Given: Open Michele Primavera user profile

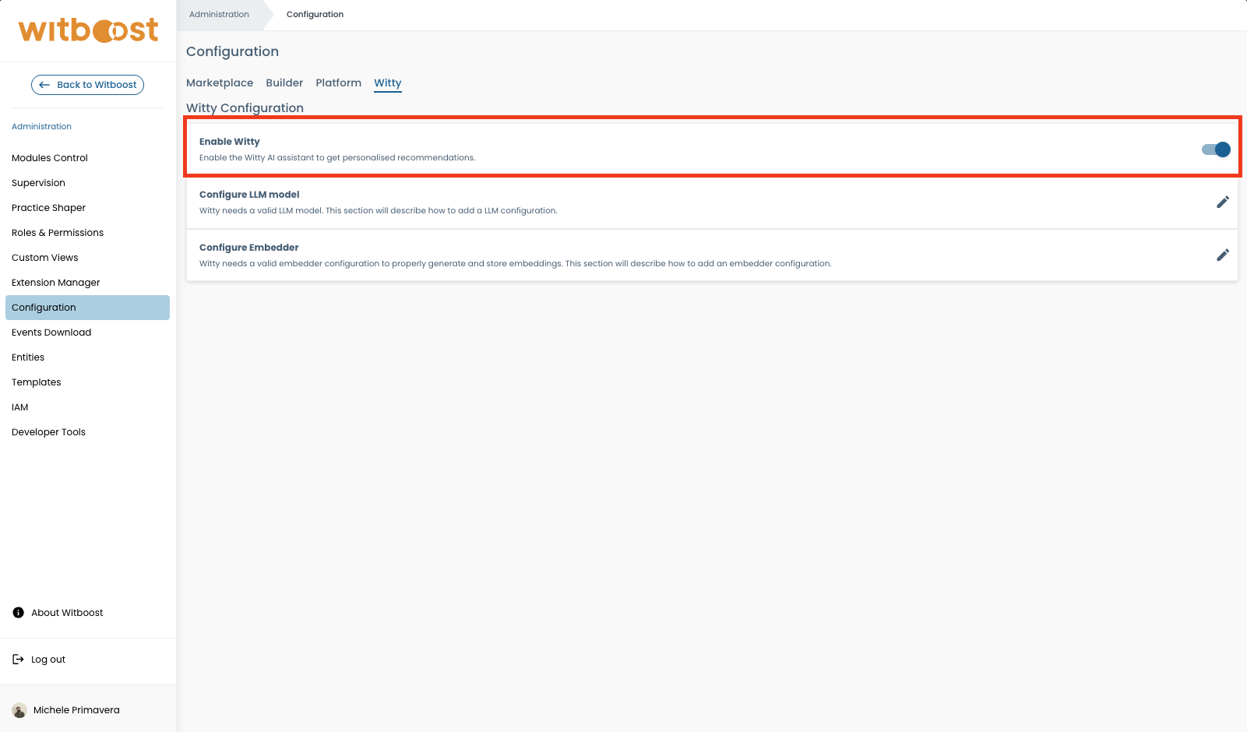Looking at the screenshot, I should point(76,710).
